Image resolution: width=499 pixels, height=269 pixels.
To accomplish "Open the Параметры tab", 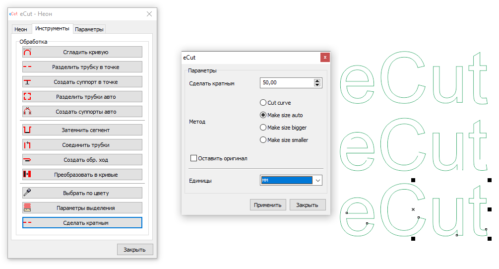I will point(89,29).
